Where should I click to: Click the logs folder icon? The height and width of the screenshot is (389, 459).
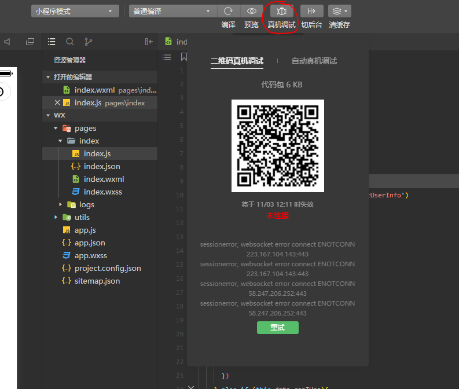[x=71, y=204]
